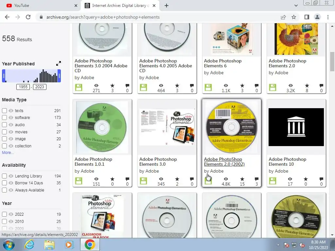Viewport: 335px width, 251px height.
Task: Check the 2022 year filter box
Action: [4, 214]
